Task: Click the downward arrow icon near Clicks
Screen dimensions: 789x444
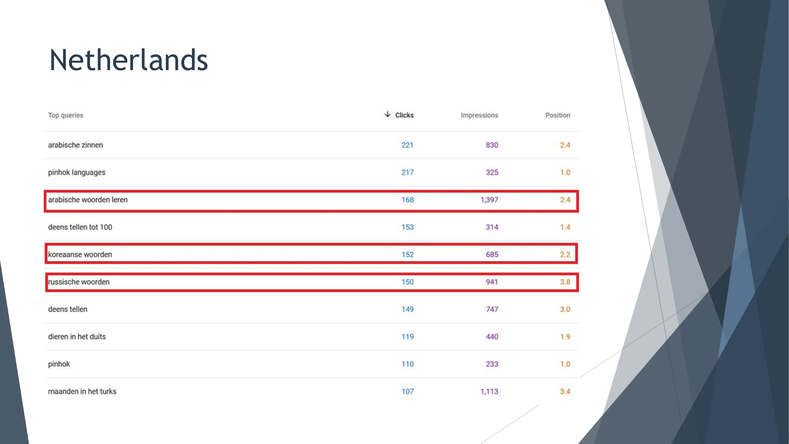Action: [x=388, y=115]
